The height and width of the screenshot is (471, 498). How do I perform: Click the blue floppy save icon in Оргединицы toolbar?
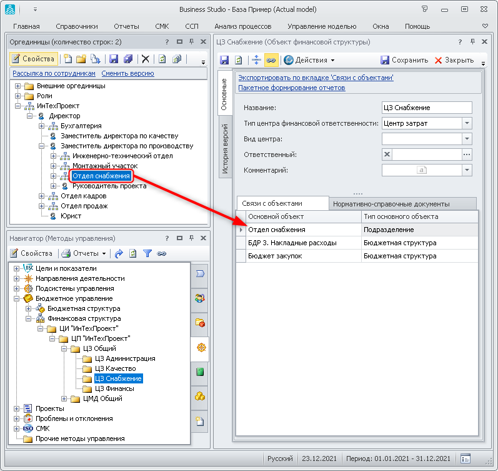(x=114, y=59)
